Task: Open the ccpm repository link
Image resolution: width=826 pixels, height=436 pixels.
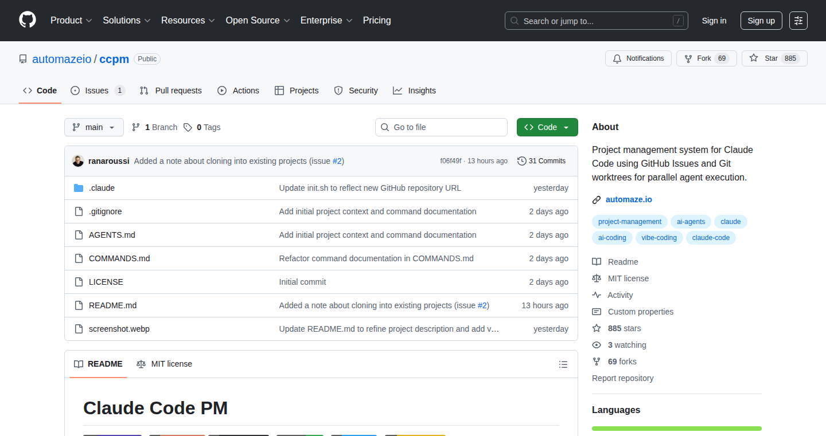Action: [x=114, y=59]
